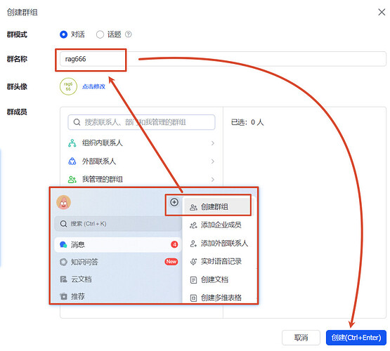The image size is (390, 351).
Task: Click the plus icon beside the avatar
Action: [174, 202]
